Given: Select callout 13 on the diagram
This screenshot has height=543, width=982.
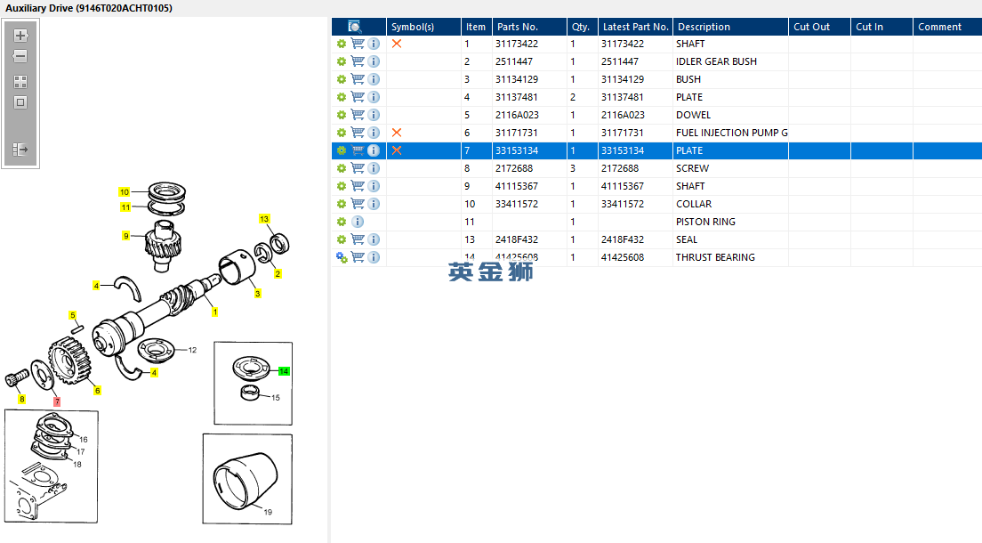Looking at the screenshot, I should point(264,219).
